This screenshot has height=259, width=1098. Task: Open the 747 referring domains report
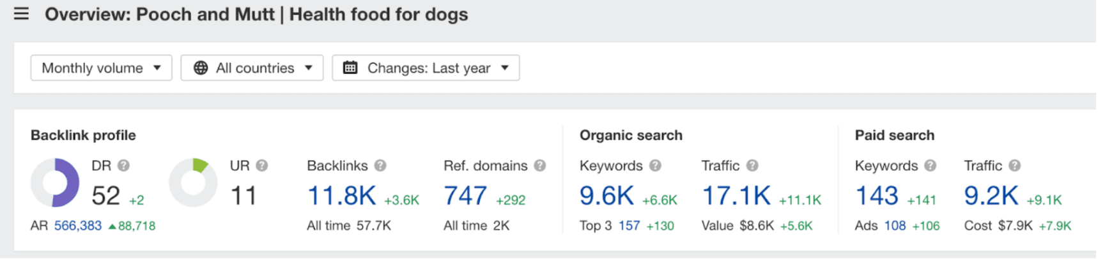click(x=465, y=196)
